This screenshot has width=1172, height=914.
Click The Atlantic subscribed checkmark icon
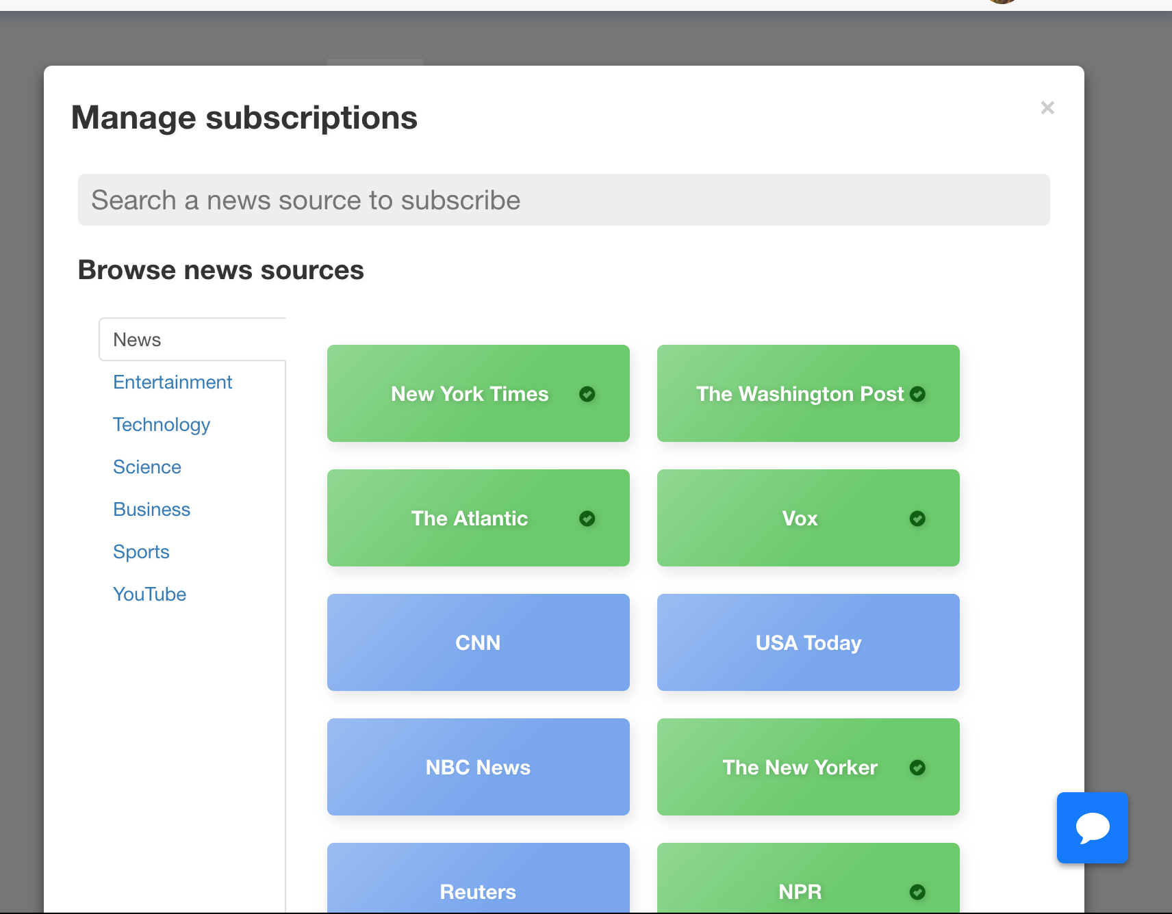click(587, 519)
